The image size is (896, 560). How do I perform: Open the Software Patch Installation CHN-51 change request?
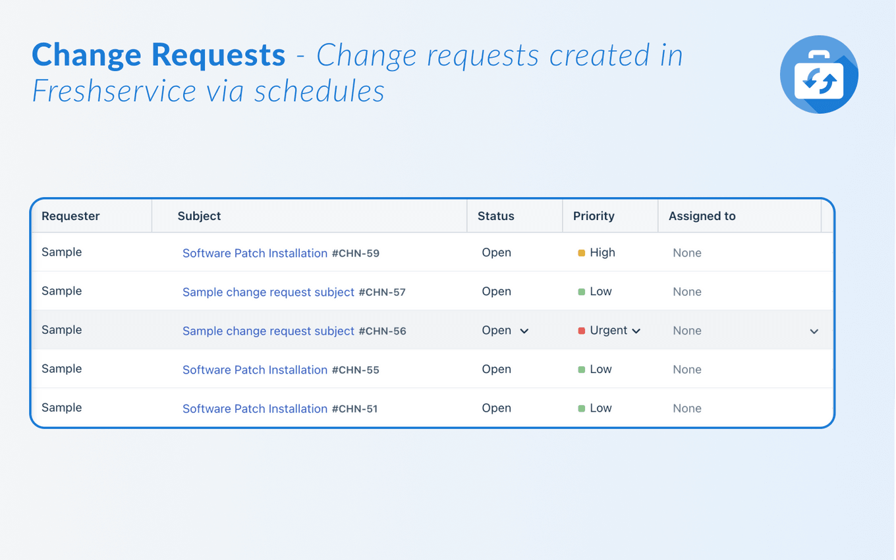tap(255, 408)
